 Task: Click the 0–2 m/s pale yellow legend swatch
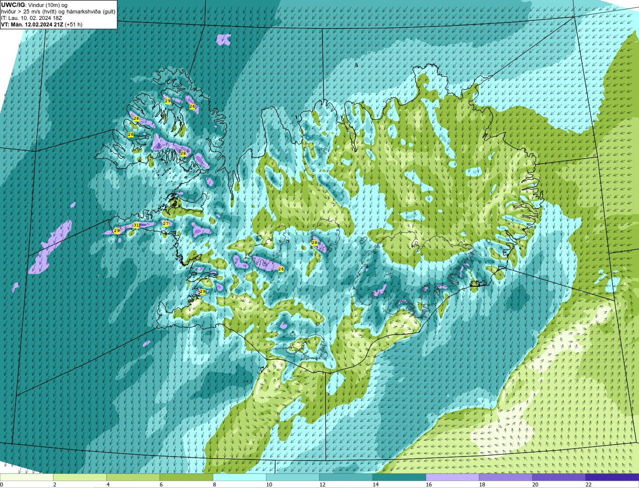(x=26, y=478)
